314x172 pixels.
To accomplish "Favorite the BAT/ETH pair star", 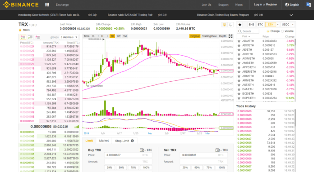I will [239, 89].
